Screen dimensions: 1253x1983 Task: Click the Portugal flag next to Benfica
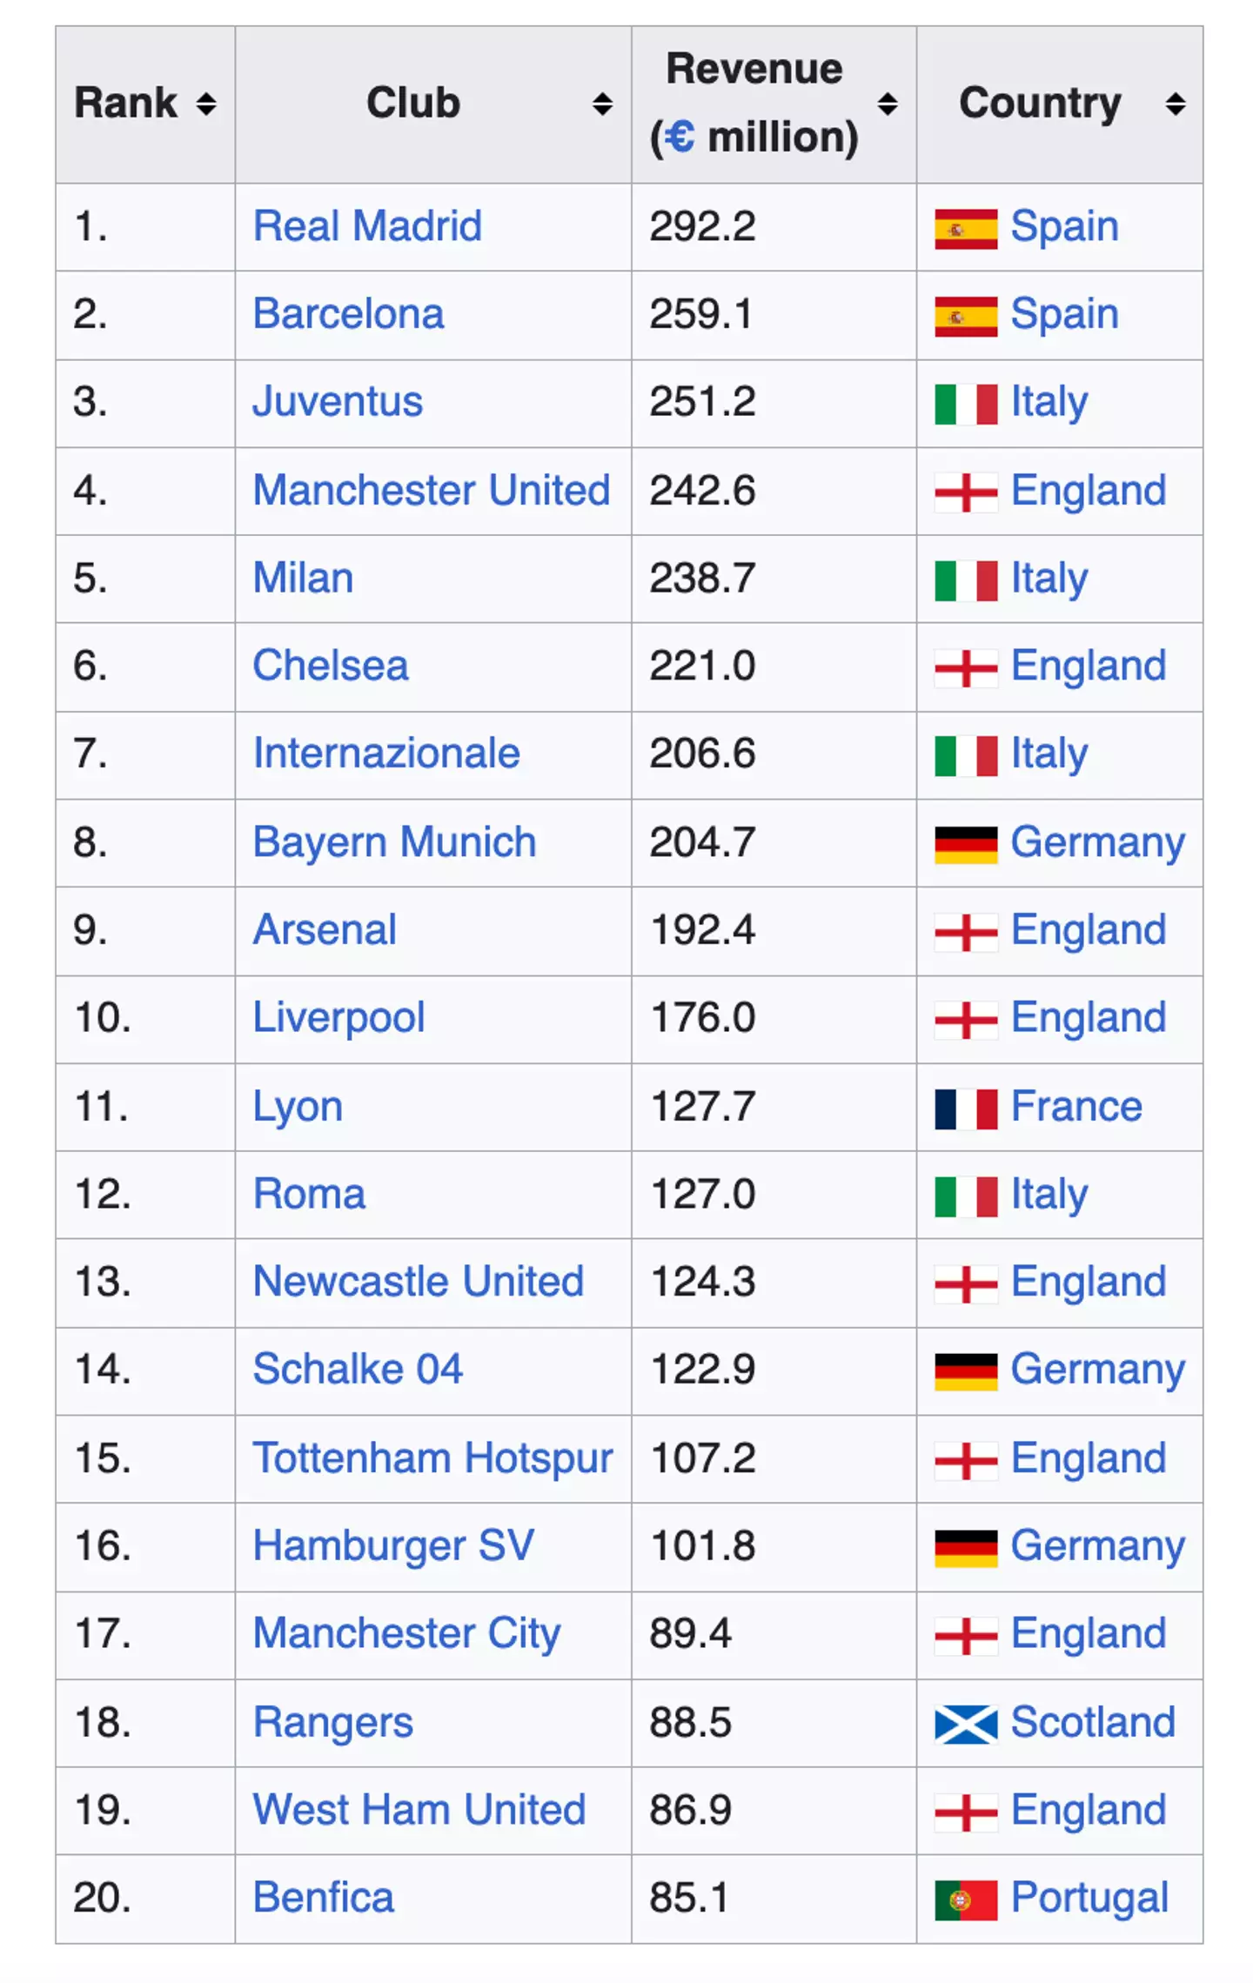tap(966, 1897)
